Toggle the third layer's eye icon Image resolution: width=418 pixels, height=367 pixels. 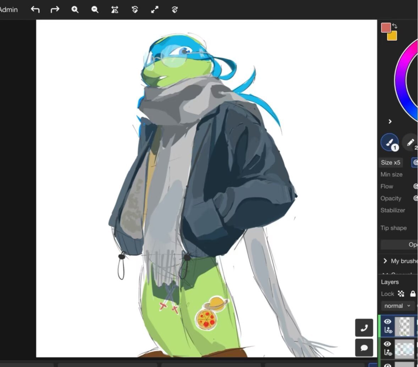pos(387,365)
